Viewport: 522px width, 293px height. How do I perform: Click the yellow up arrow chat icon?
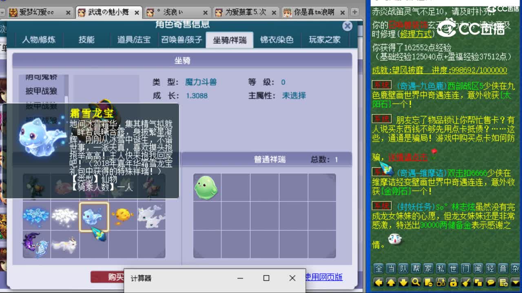391,282
